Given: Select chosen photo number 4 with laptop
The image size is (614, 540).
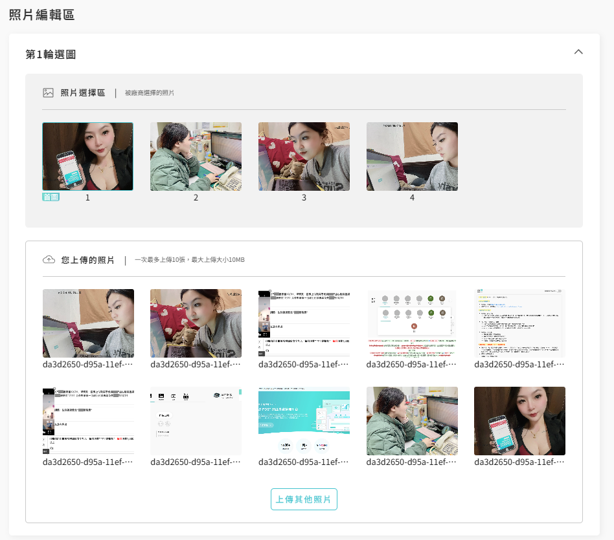Looking at the screenshot, I should 412,157.
